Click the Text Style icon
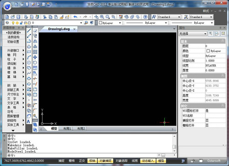Screen dimensions: 229x166 click(154, 17)
